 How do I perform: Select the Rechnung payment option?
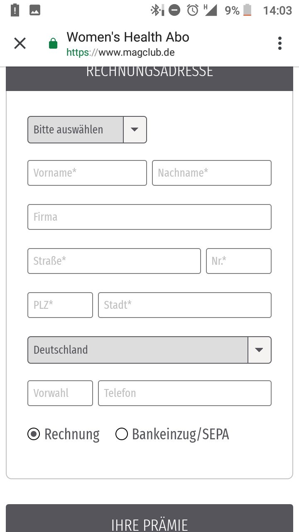tap(64, 434)
